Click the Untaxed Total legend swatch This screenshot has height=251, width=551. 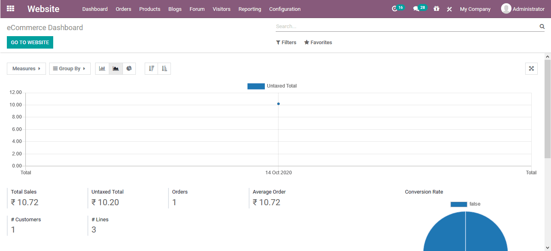click(x=256, y=86)
